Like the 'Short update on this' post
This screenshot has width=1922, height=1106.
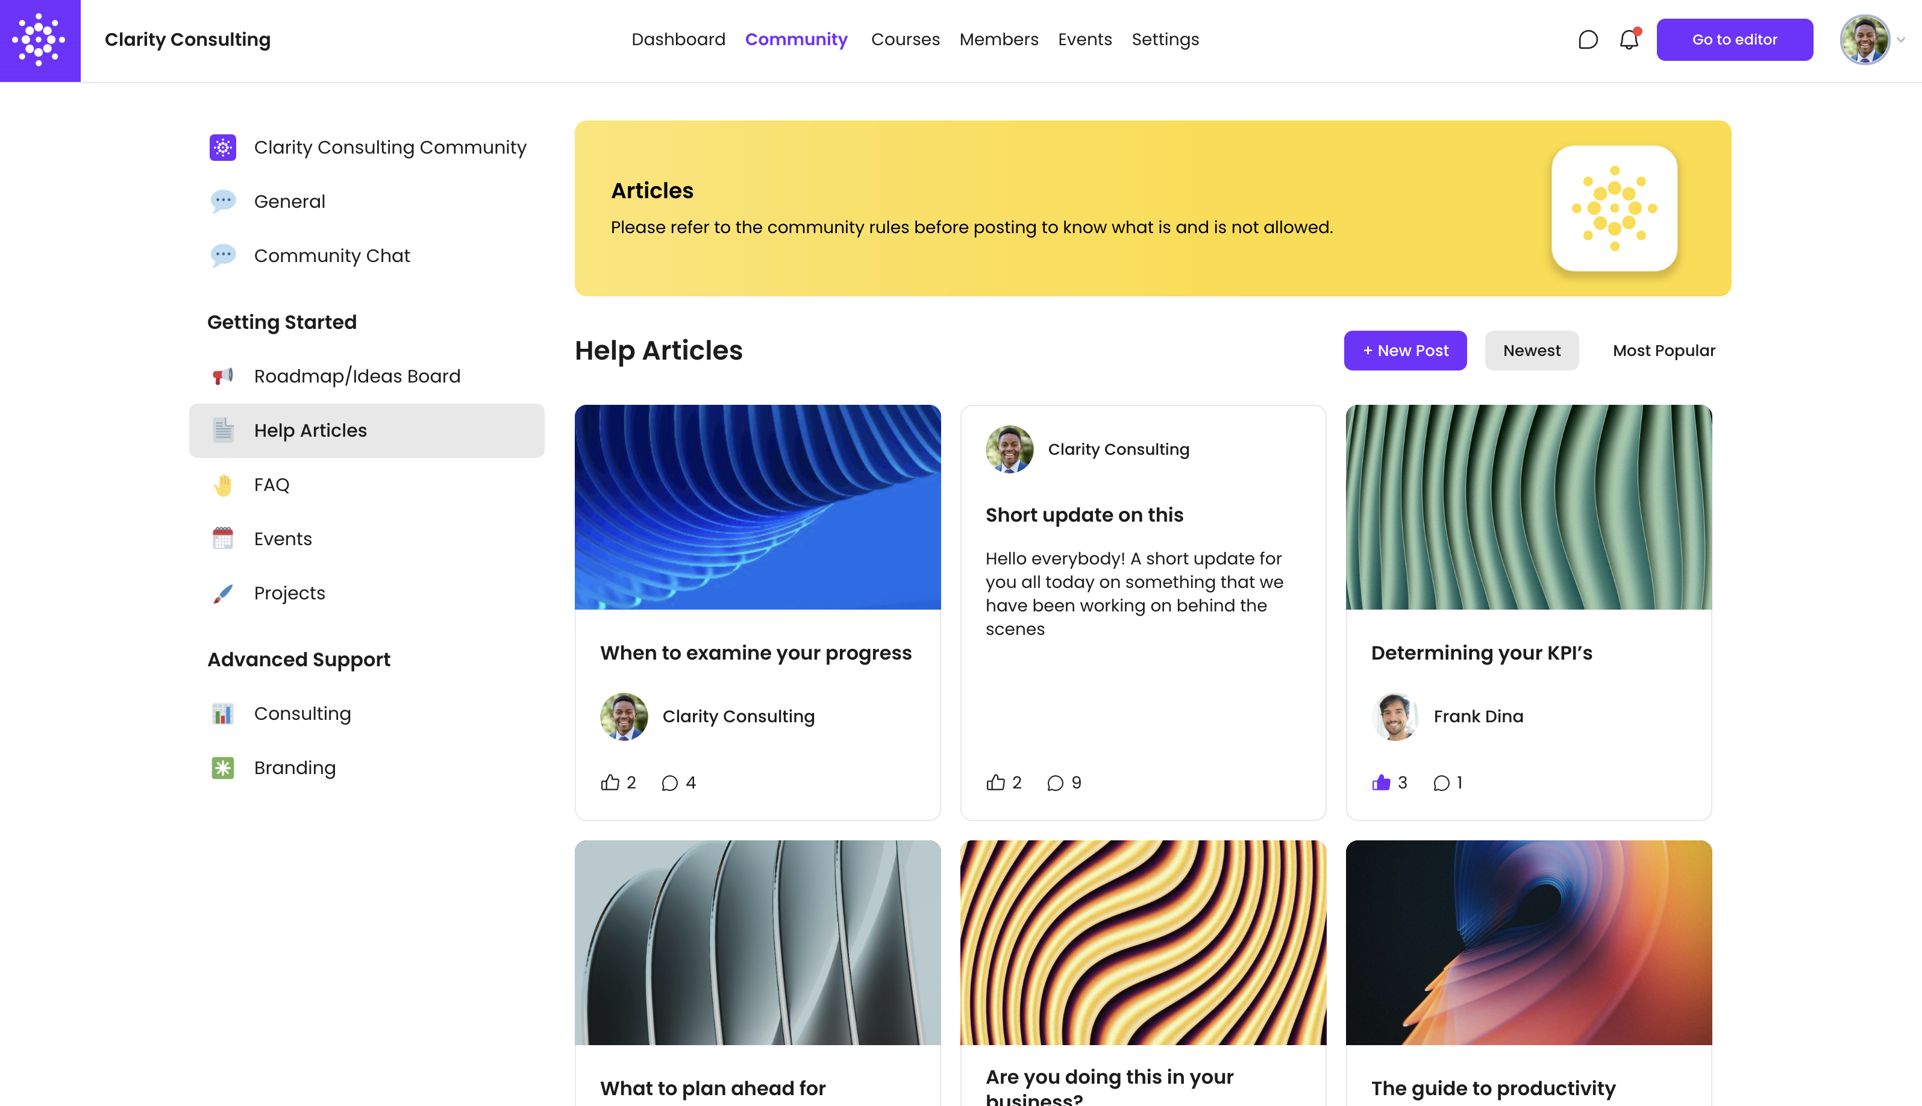coord(995,783)
